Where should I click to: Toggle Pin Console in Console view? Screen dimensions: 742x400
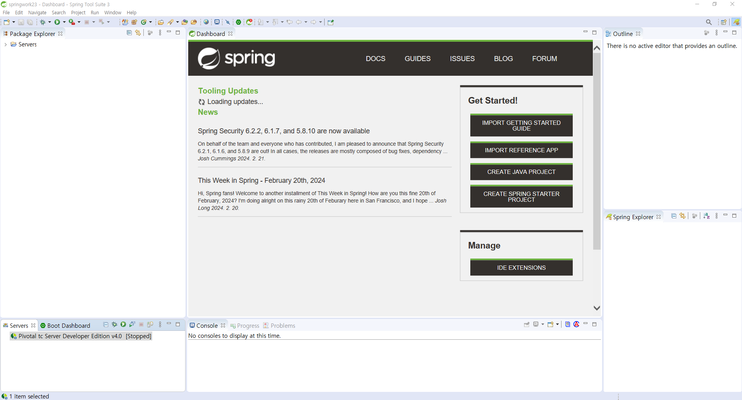pos(526,325)
